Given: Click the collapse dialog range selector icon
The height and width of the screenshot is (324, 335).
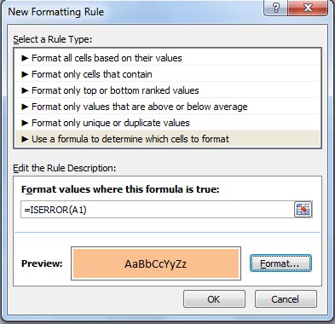Looking at the screenshot, I should 303,210.
